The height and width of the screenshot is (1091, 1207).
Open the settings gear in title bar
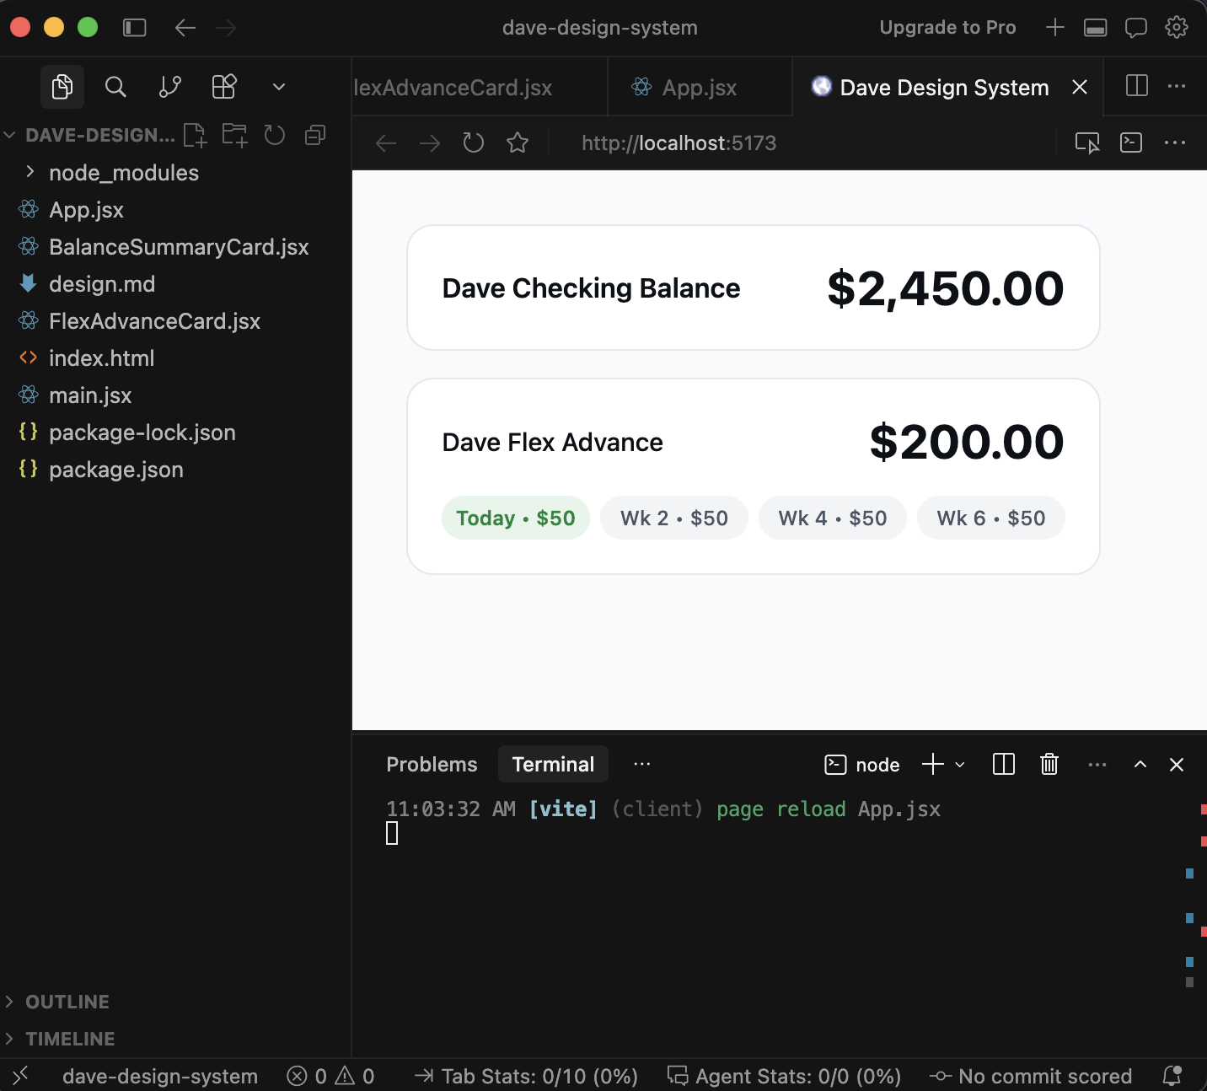[x=1177, y=28]
